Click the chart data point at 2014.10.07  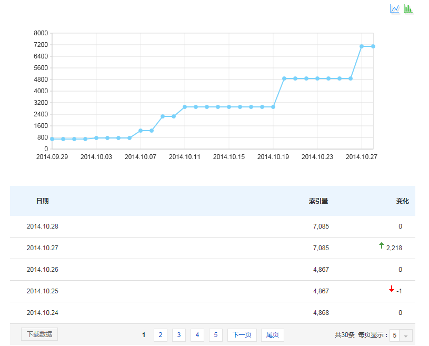point(141,131)
